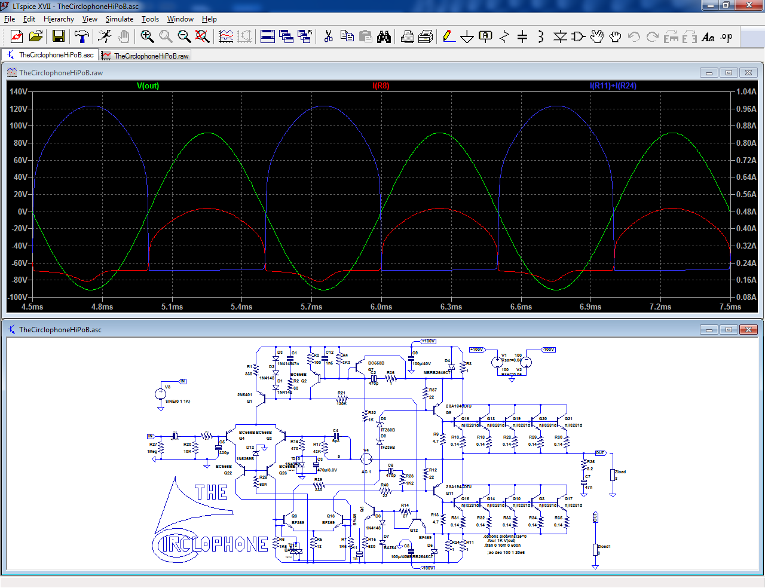Zoom out with the minus magnifier
This screenshot has width=765, height=588.
[184, 37]
